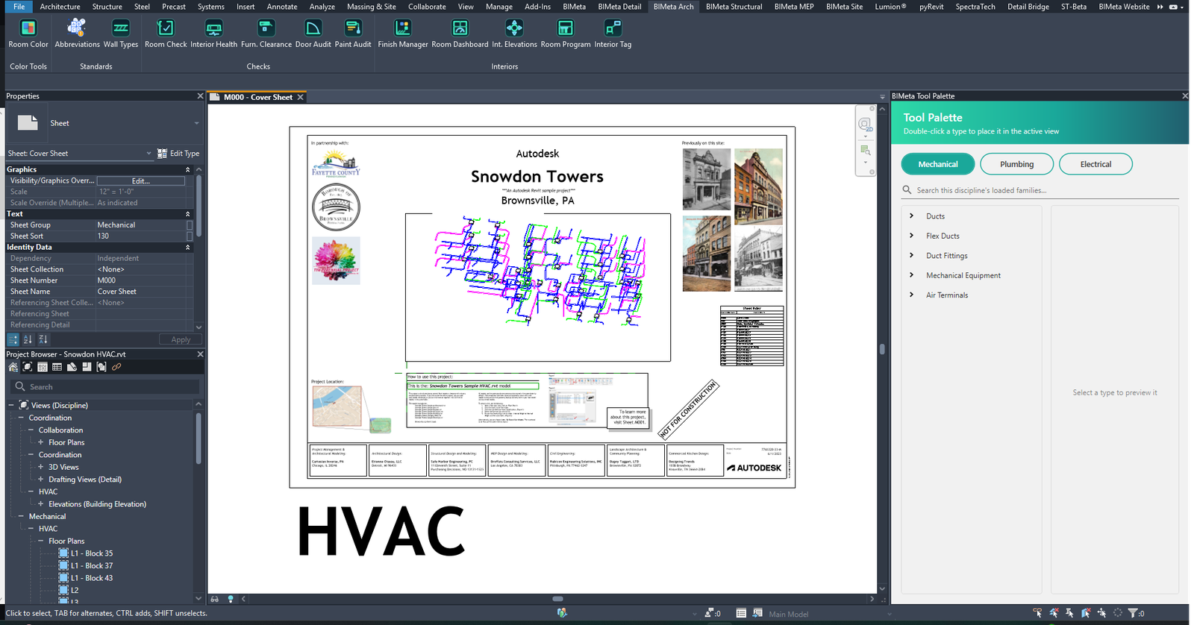Select the Plumbing discipline pill

click(1017, 164)
